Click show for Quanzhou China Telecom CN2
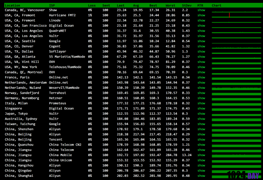 (201, 145)
